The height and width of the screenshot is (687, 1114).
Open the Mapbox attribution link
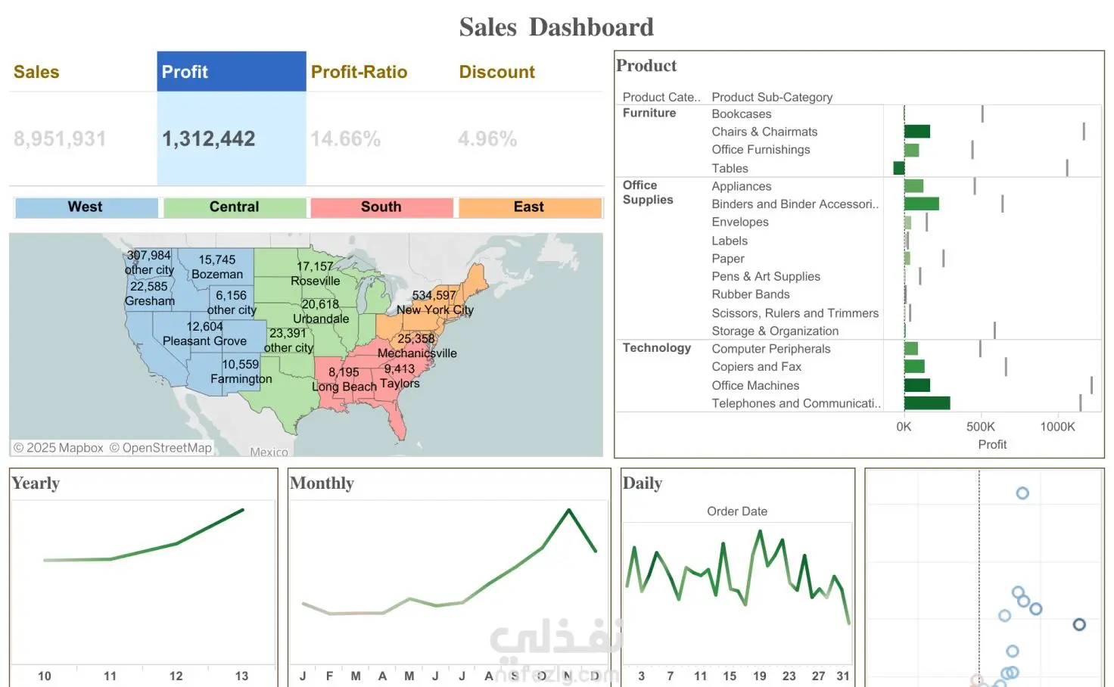coord(58,448)
